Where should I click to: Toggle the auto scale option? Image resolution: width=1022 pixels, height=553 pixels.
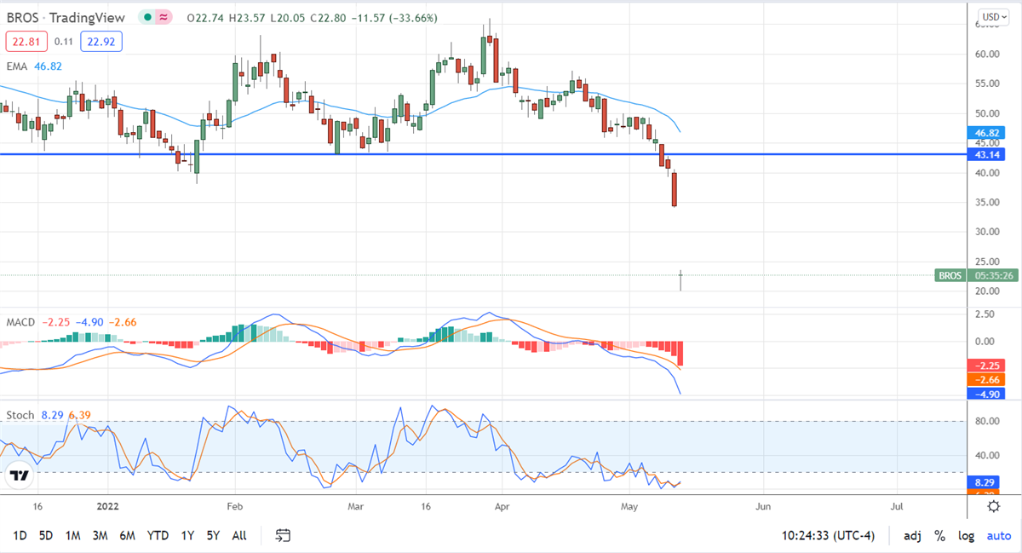click(998, 536)
